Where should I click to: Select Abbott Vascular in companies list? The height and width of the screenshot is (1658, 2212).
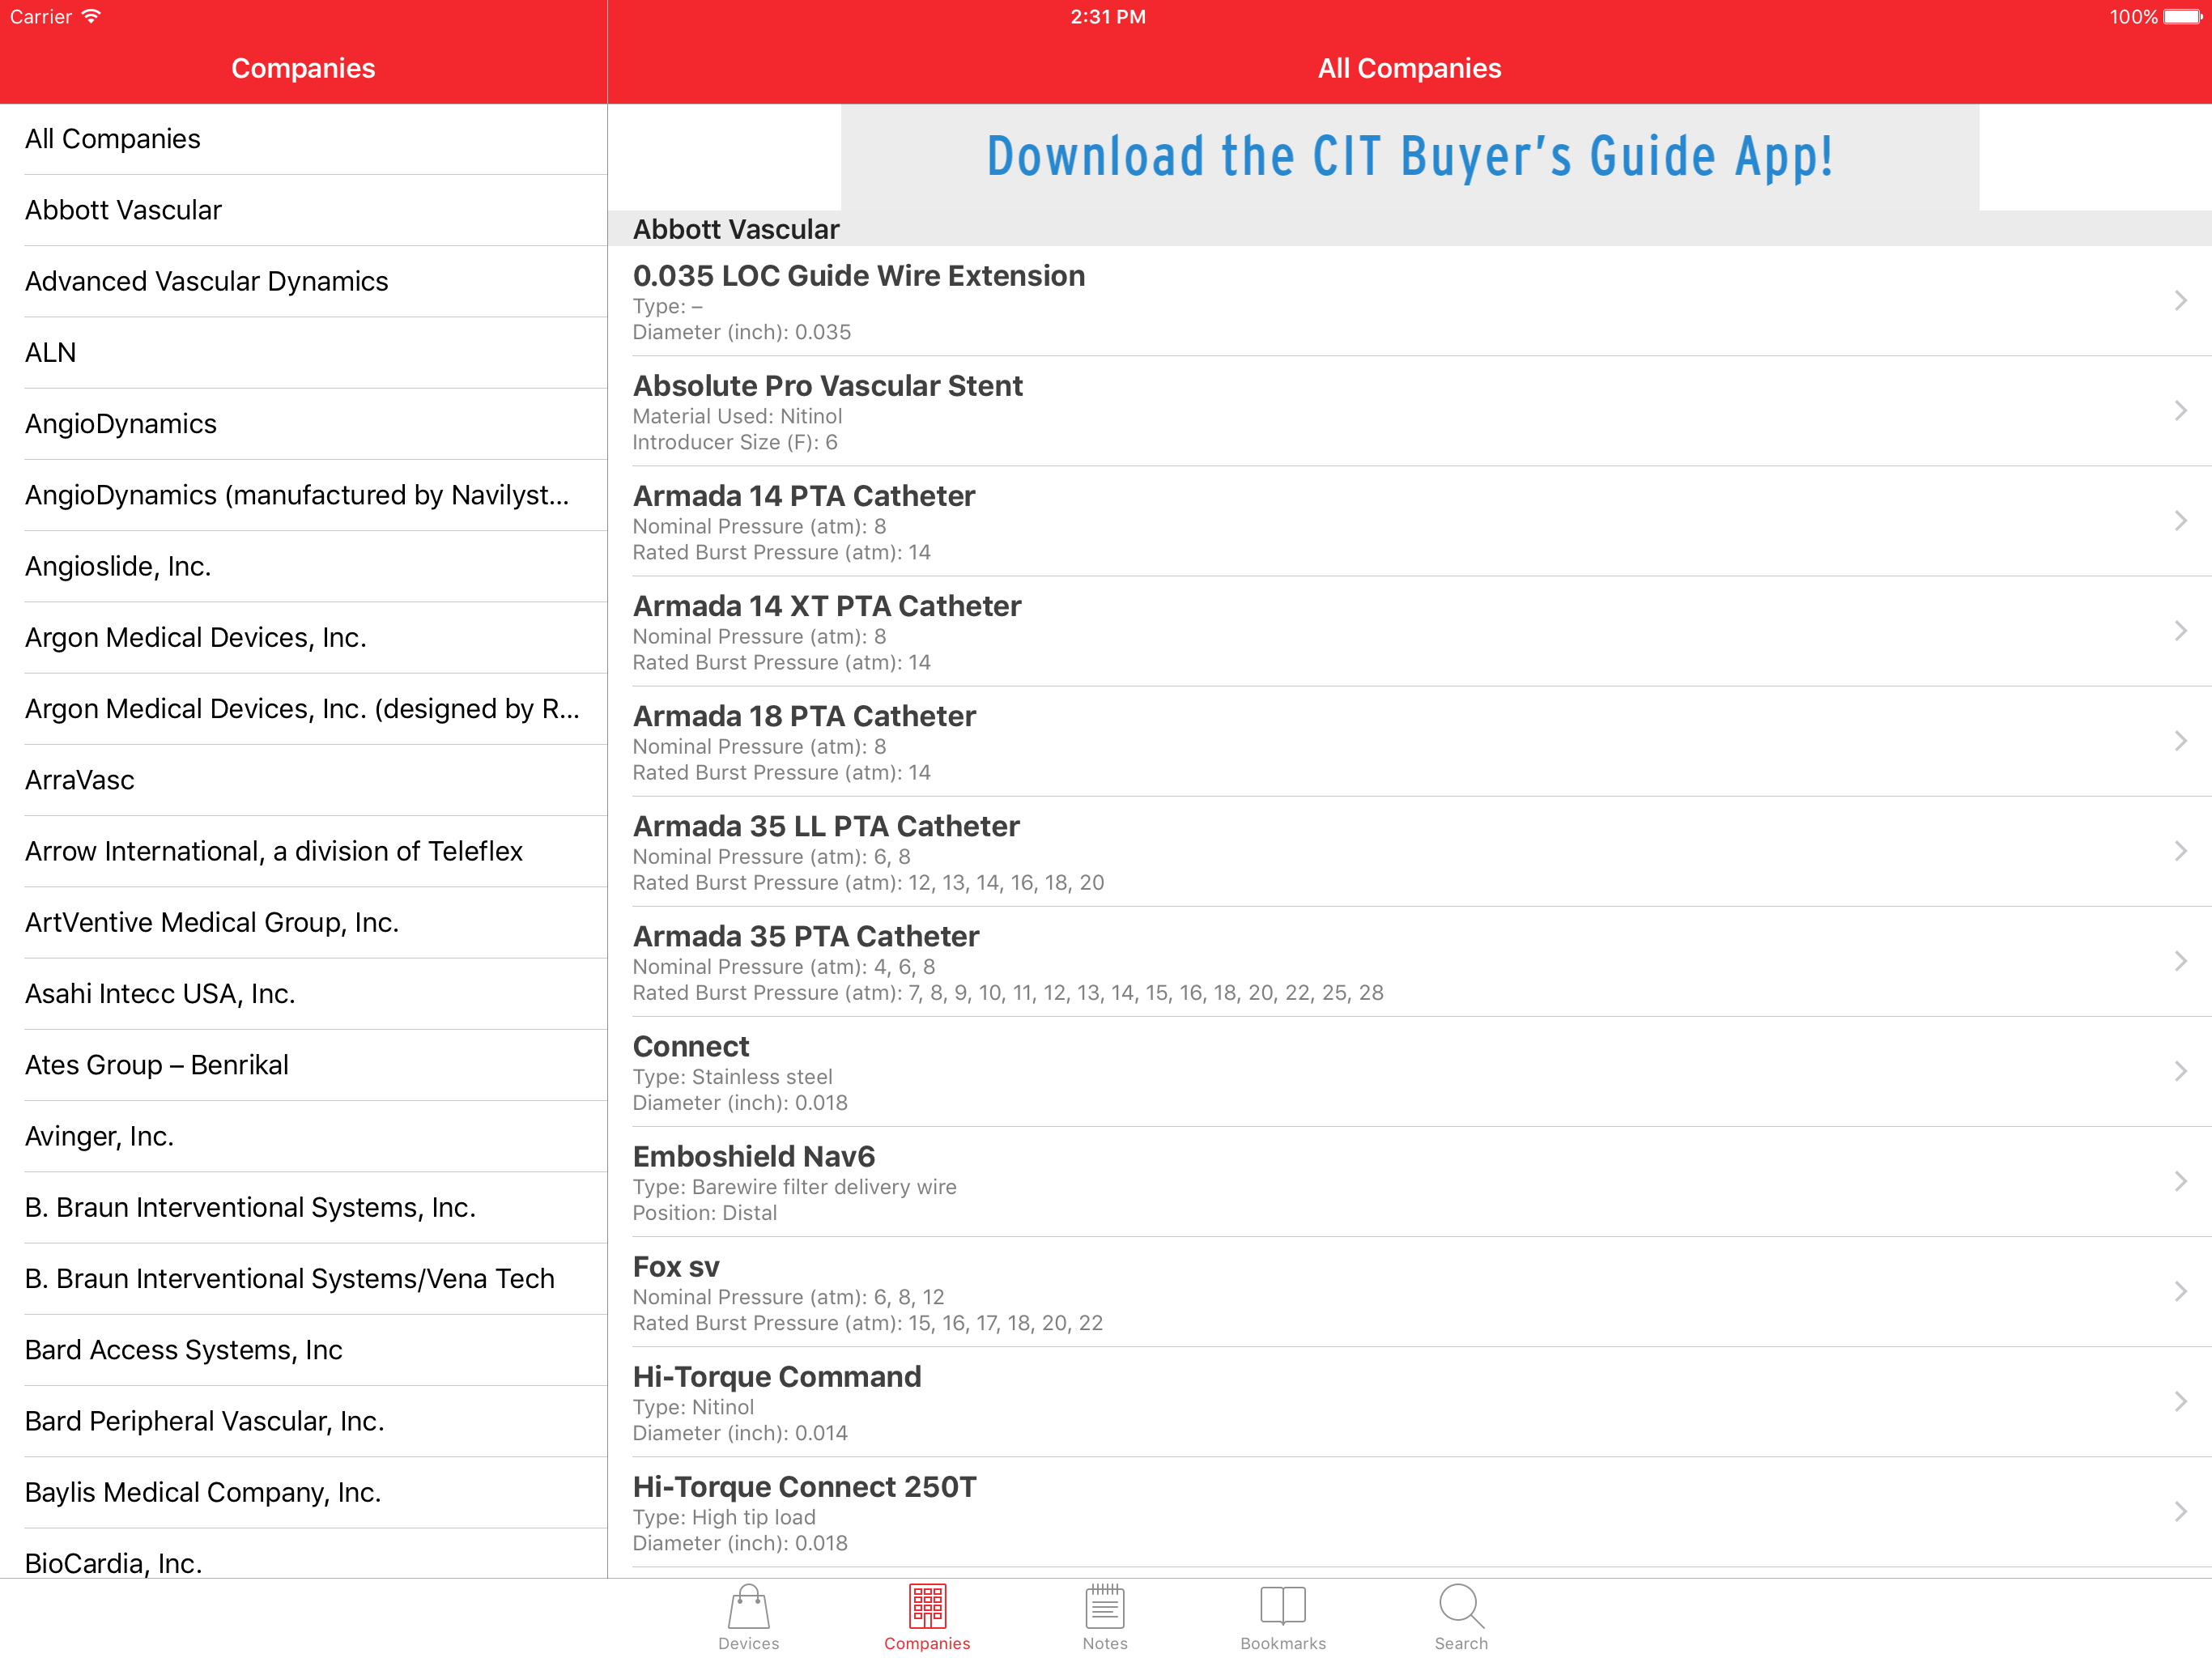[x=303, y=210]
